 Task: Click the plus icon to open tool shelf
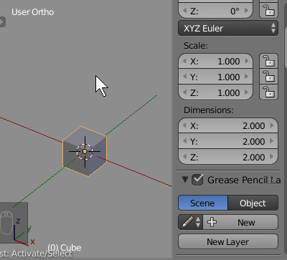pos(2,22)
